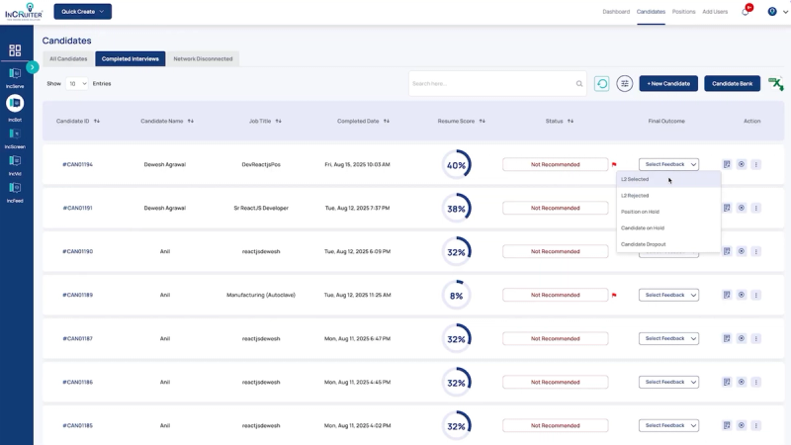This screenshot has height=445, width=791.
Task: Open the IncScreen sidebar icon
Action: coord(15,134)
